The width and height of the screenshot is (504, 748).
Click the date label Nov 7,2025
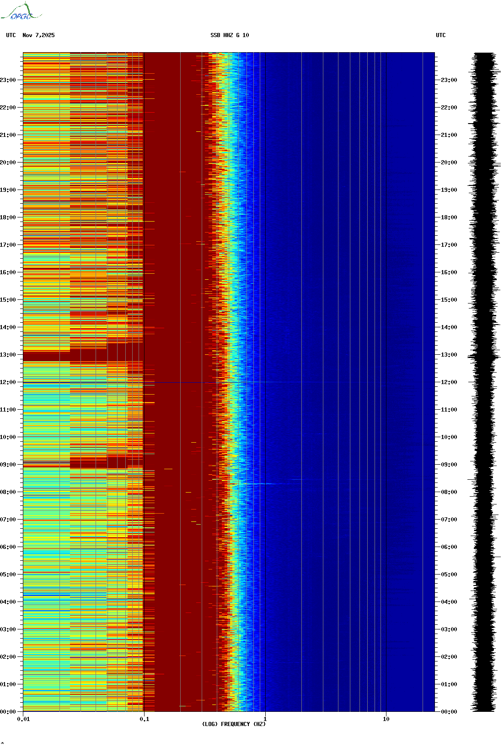click(x=38, y=35)
